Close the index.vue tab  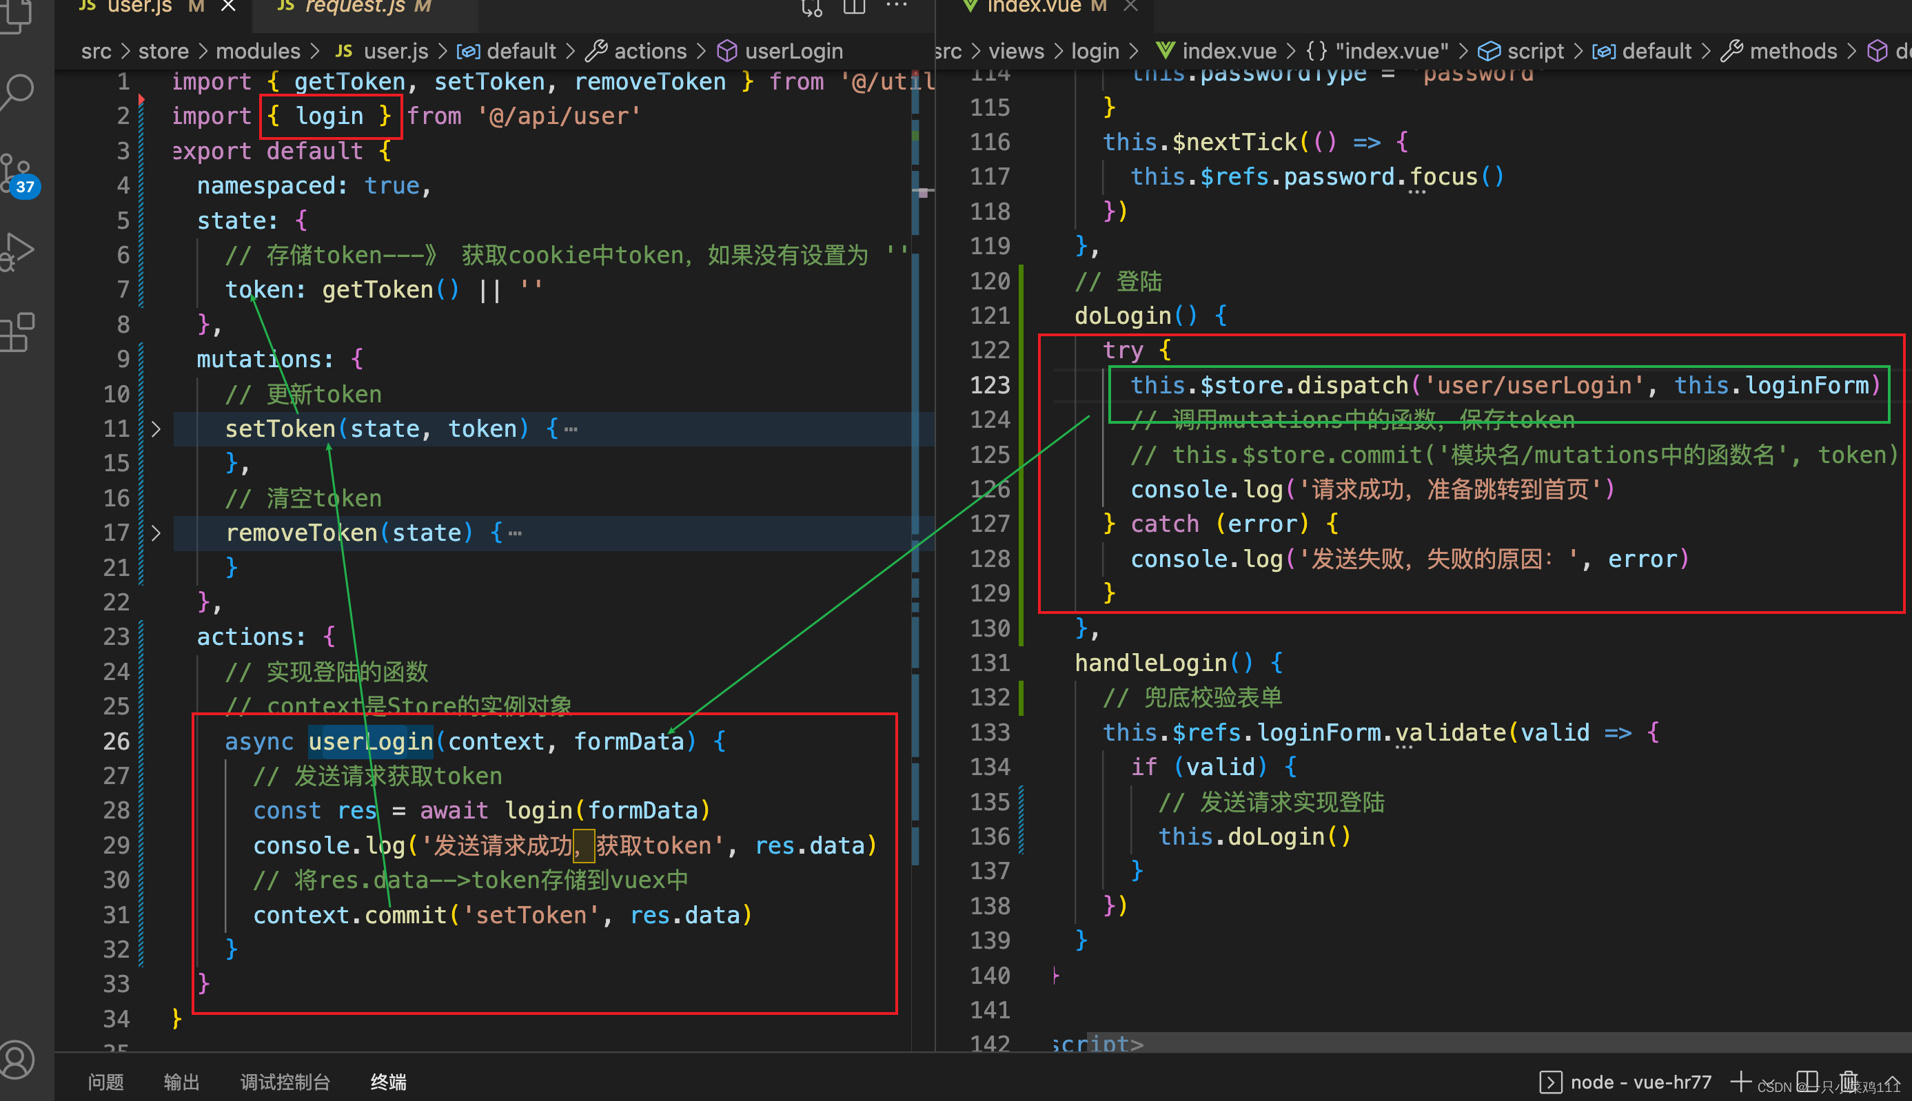point(1130,7)
